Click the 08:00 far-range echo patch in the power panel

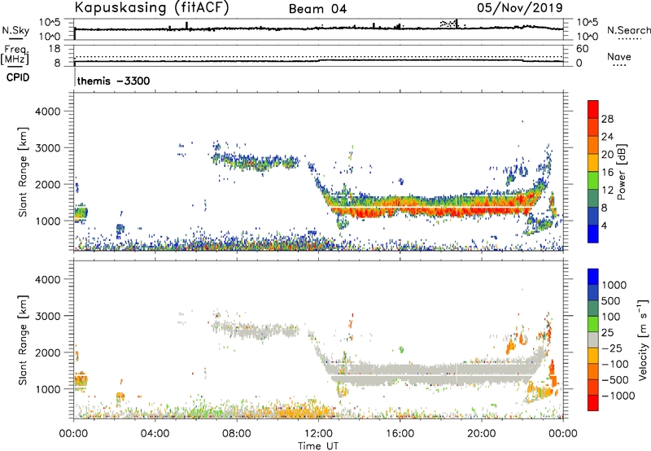[256, 161]
